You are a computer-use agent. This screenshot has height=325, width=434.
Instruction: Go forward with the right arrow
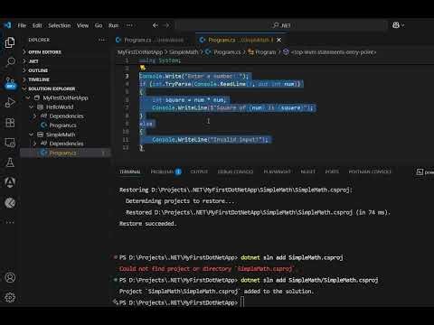click(166, 25)
